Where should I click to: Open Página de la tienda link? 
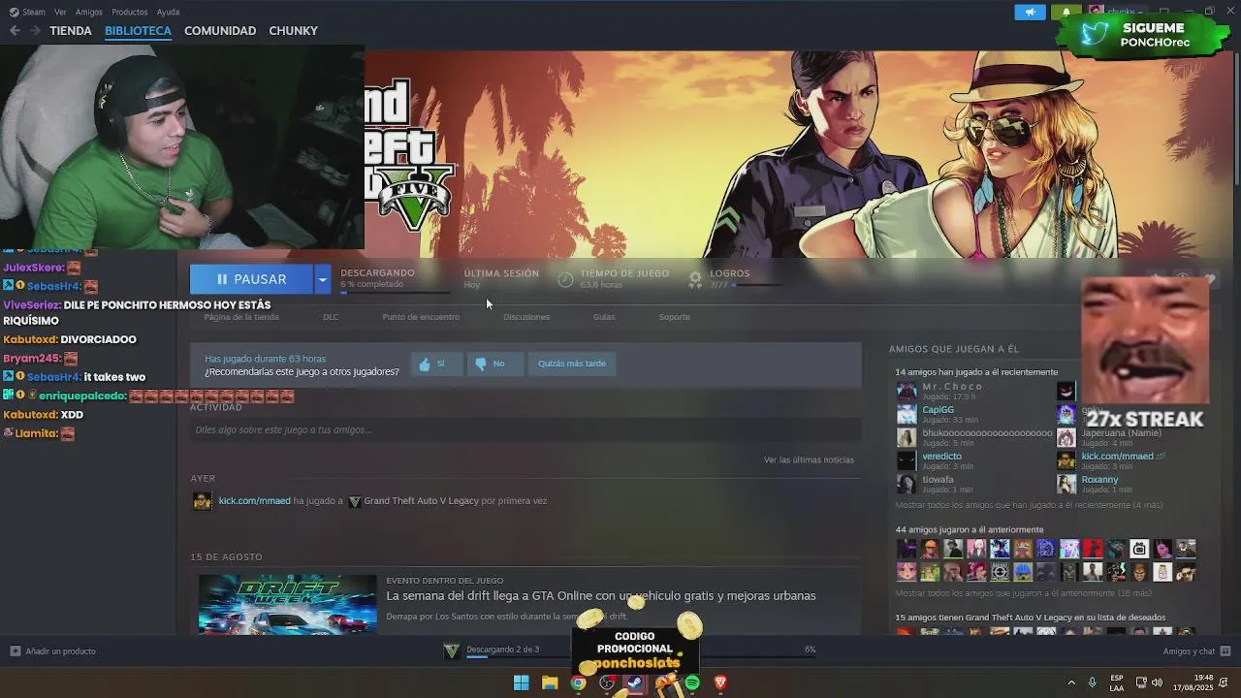click(x=241, y=317)
